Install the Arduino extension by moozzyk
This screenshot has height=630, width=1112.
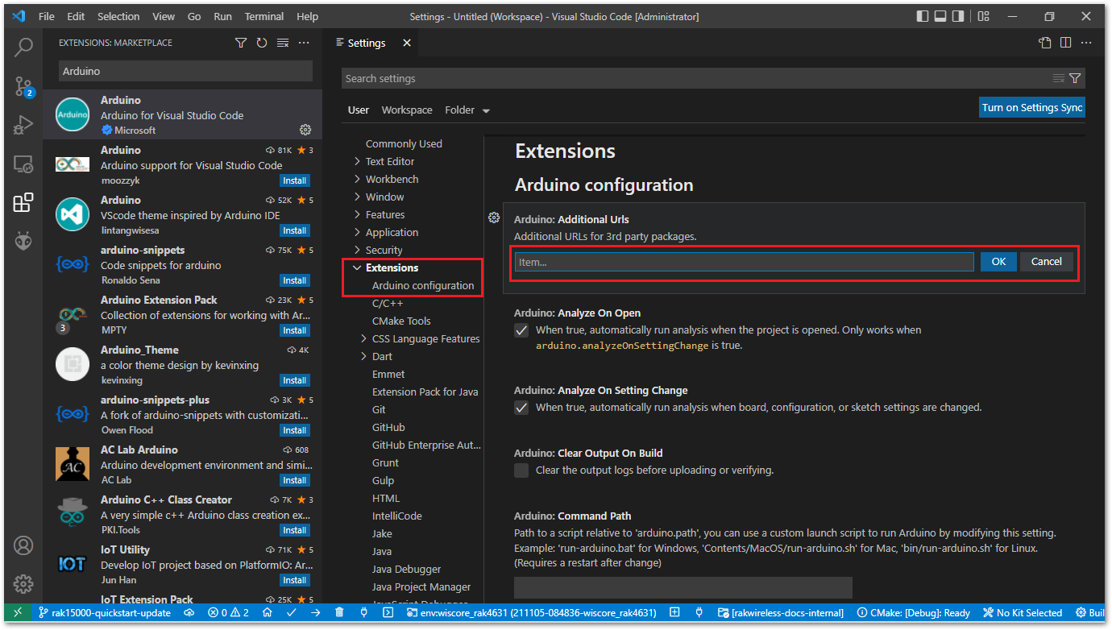point(294,180)
